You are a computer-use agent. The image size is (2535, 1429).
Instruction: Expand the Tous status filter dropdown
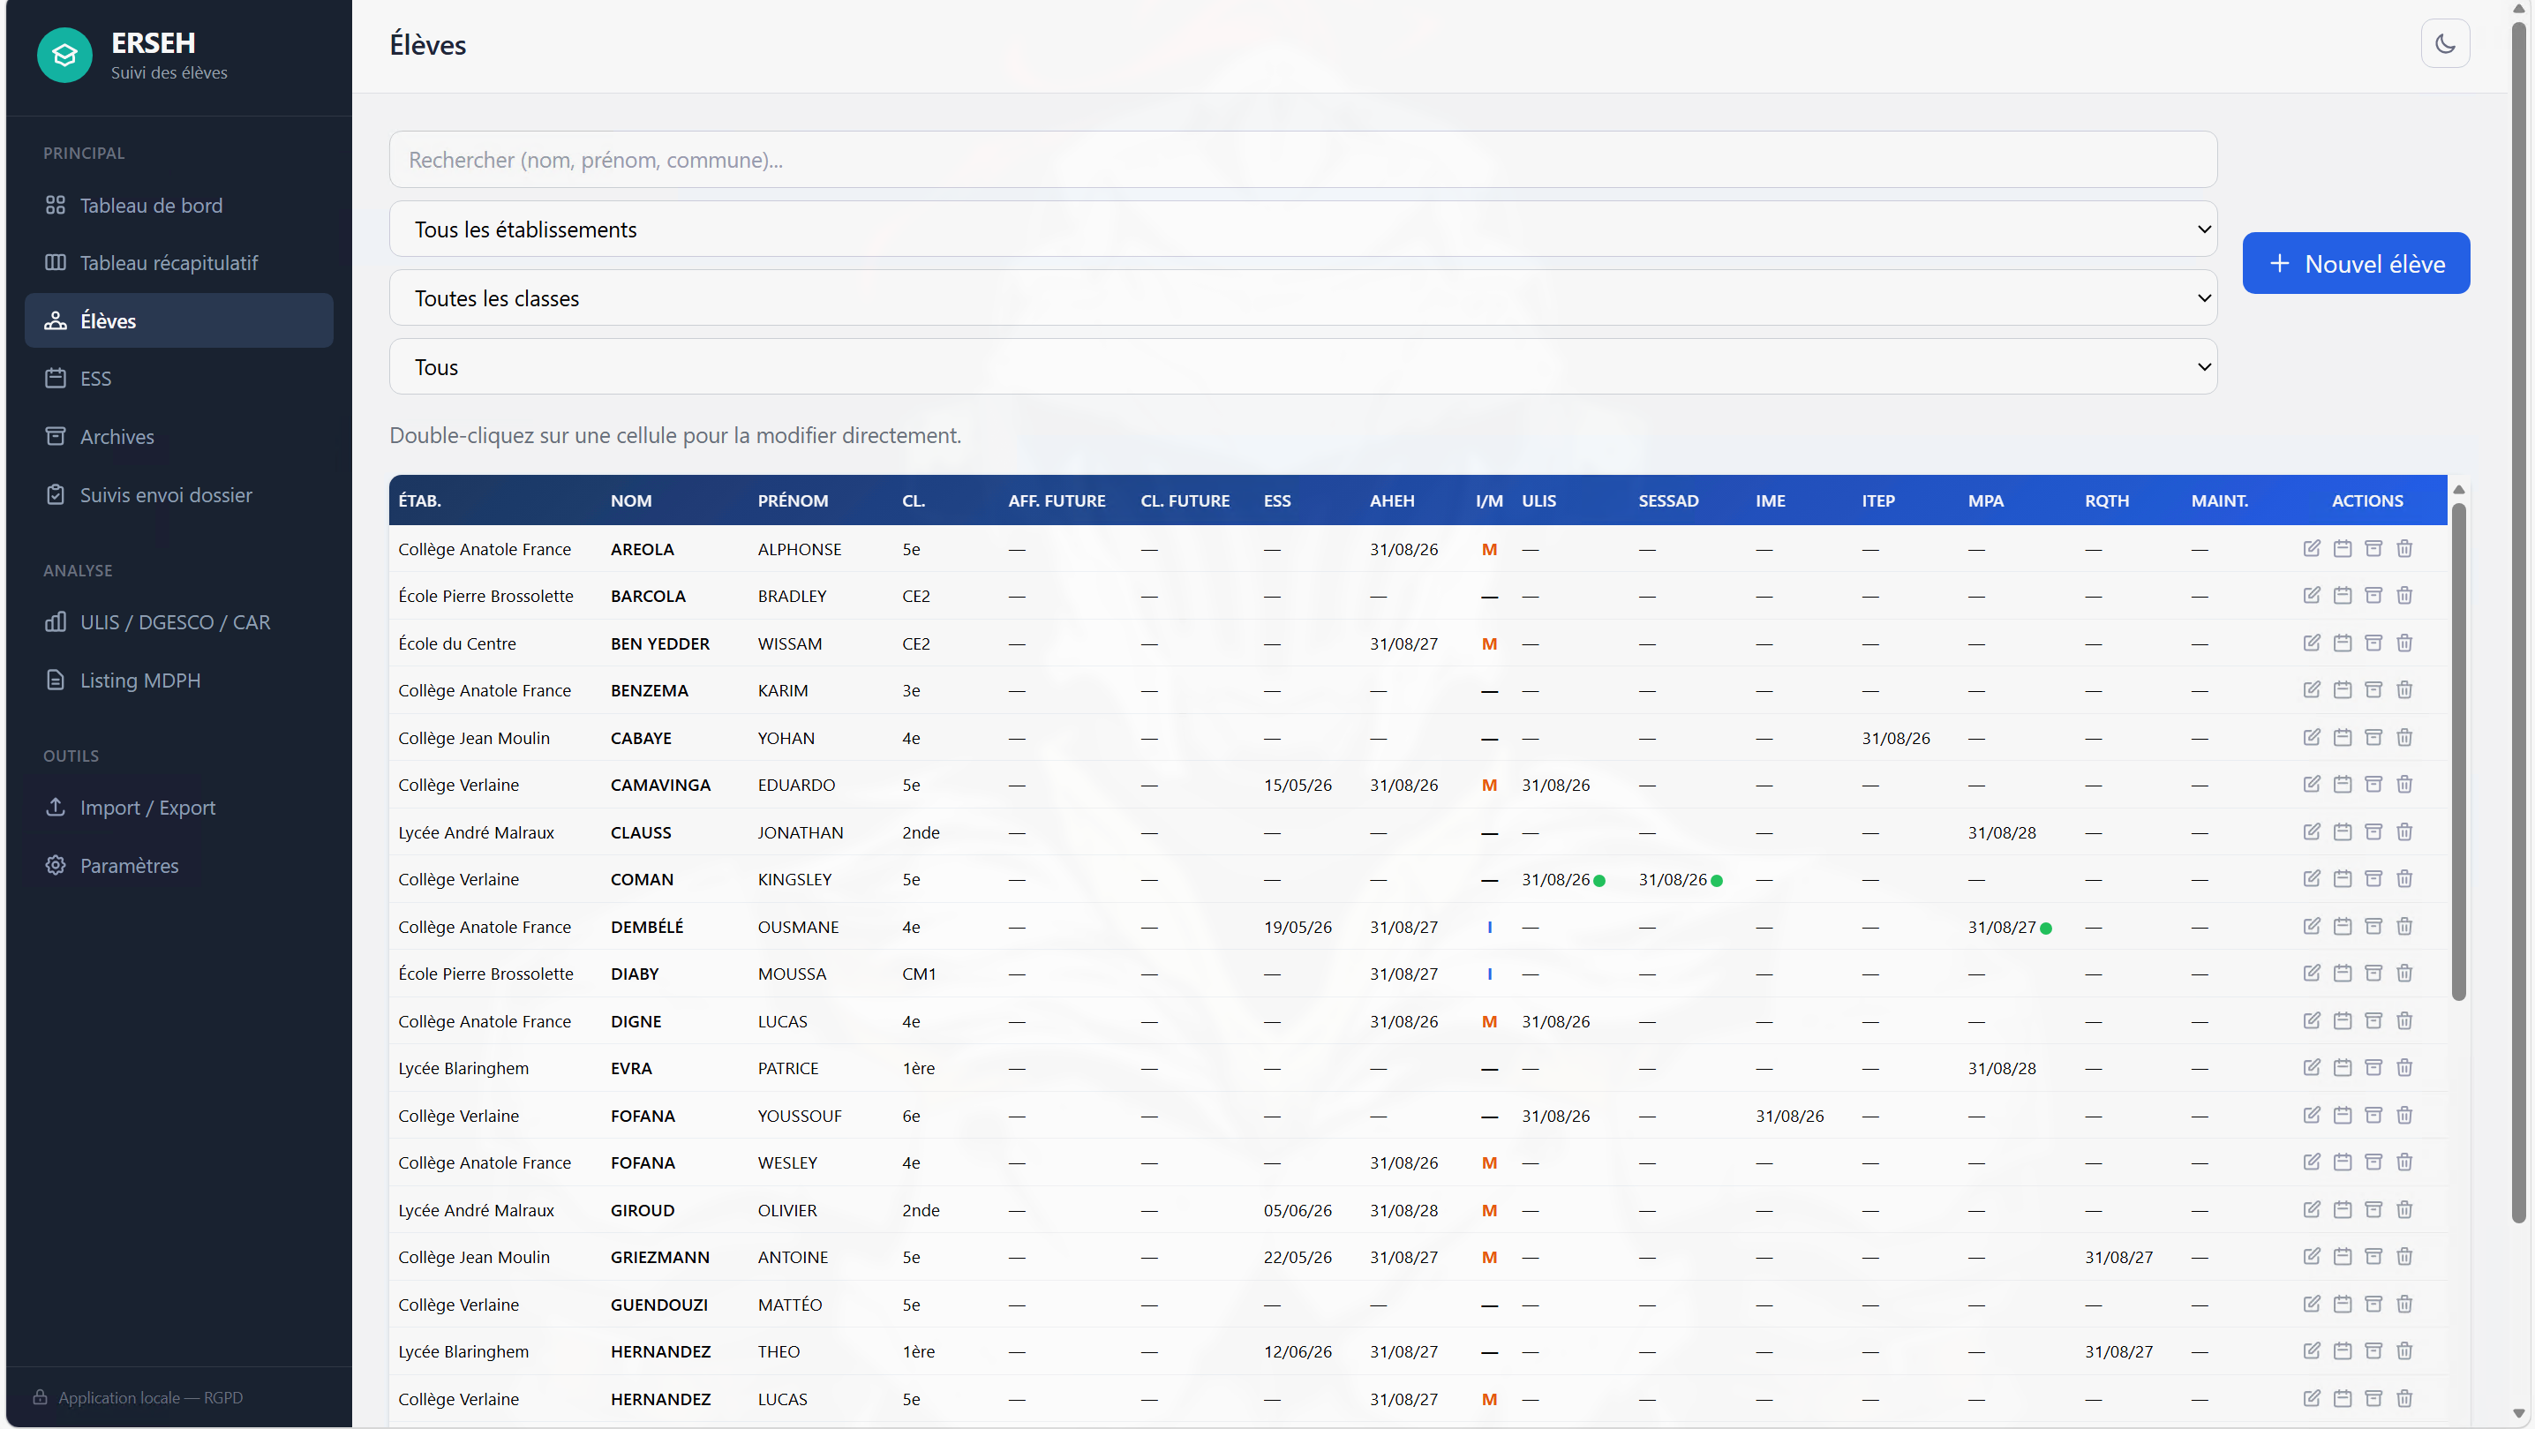pos(1303,367)
